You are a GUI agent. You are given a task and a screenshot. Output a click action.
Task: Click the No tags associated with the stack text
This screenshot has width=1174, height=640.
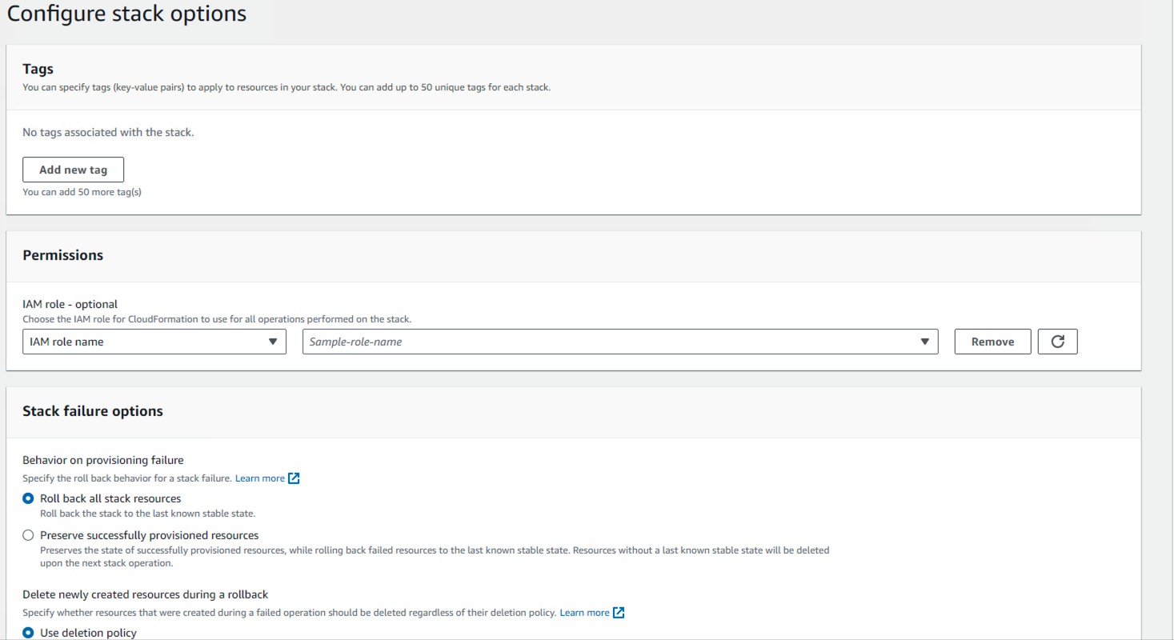coord(108,132)
